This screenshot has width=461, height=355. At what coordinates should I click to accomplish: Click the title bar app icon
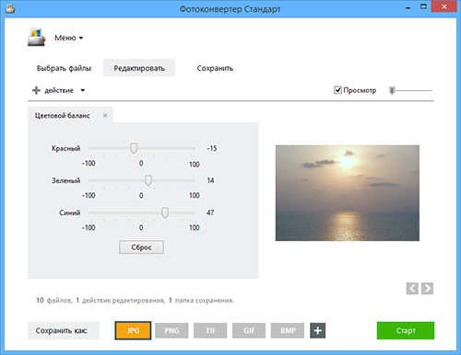coord(10,8)
